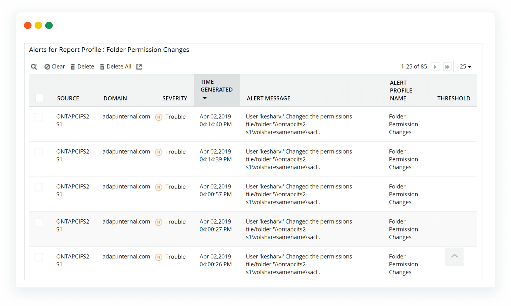
Task: Click Time Generated sort arrow
Action: 205,98
